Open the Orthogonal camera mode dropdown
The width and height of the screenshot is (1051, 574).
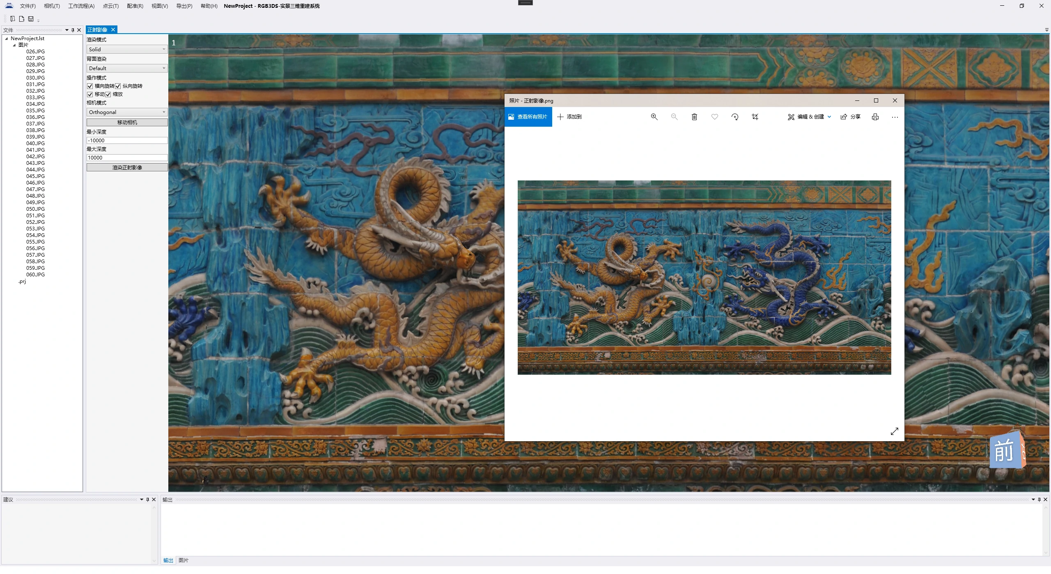[127, 112]
